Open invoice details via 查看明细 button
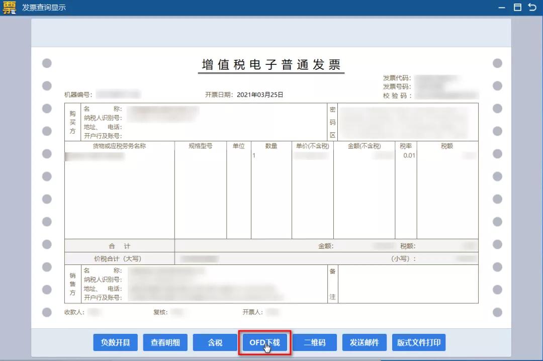543x361 pixels. point(165,342)
